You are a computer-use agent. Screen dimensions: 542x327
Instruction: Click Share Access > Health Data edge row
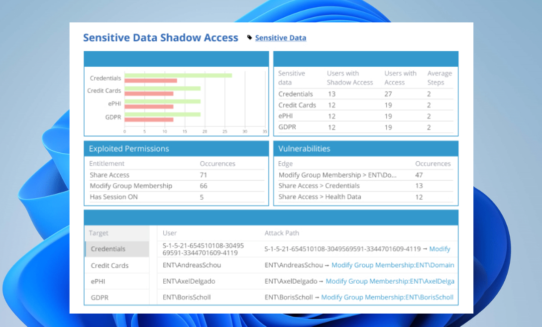coord(366,197)
